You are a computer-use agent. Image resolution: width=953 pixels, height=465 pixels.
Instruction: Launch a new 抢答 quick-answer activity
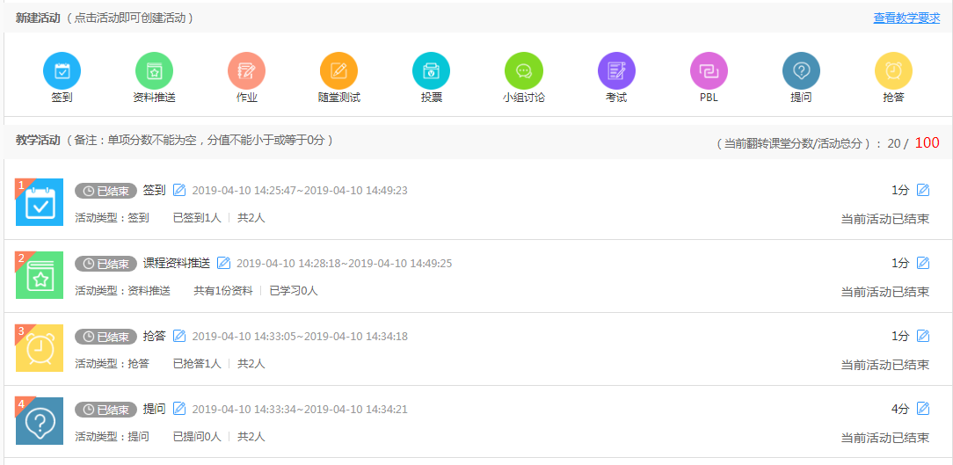click(x=893, y=70)
